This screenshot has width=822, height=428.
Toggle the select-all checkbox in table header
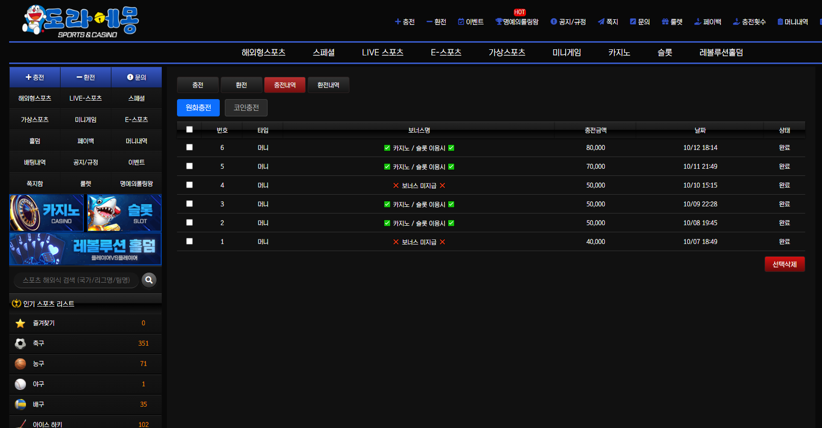[x=189, y=130]
